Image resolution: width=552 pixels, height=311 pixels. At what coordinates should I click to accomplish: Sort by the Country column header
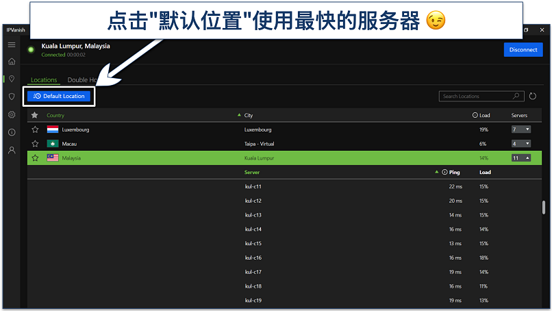click(x=55, y=115)
